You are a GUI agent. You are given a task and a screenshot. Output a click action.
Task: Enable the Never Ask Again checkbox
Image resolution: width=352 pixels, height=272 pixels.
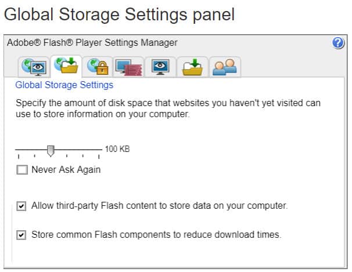pos(22,170)
